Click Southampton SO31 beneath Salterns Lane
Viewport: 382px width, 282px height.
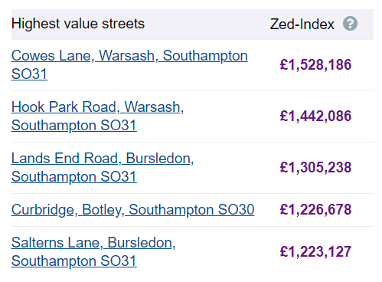(x=74, y=261)
